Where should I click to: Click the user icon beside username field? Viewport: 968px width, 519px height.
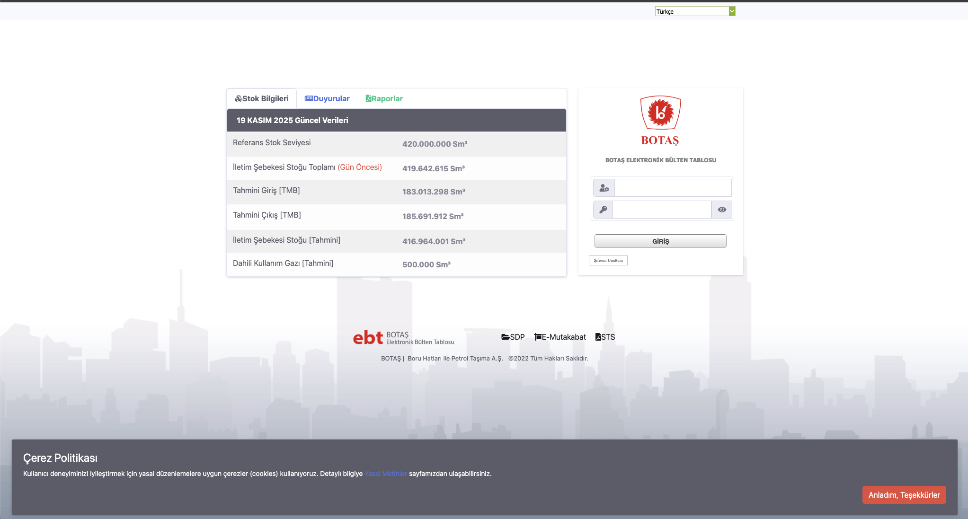(x=604, y=188)
